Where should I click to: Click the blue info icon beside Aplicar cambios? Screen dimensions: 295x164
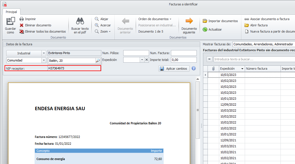coord(194,68)
